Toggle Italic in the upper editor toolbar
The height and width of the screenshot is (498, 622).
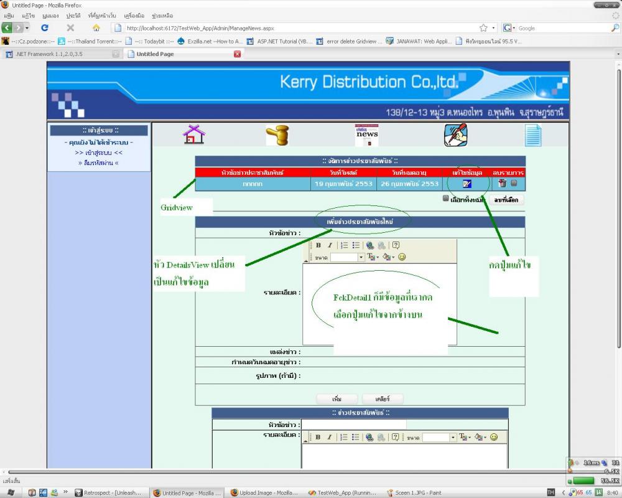(330, 245)
